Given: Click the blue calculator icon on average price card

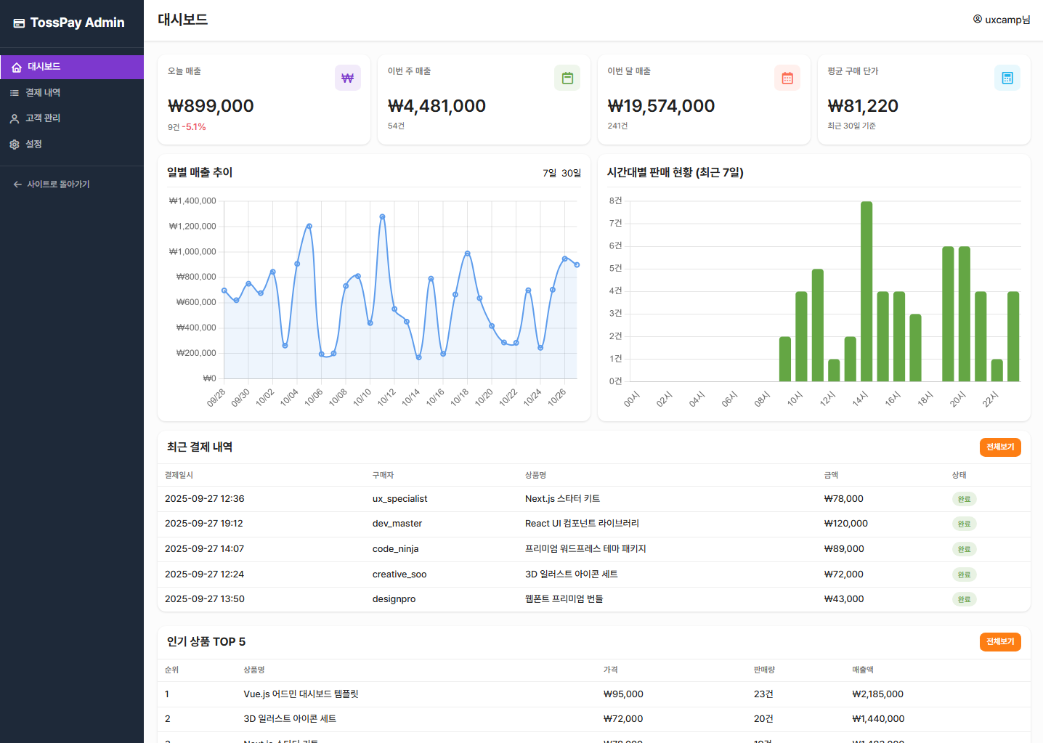Looking at the screenshot, I should pos(1007,78).
